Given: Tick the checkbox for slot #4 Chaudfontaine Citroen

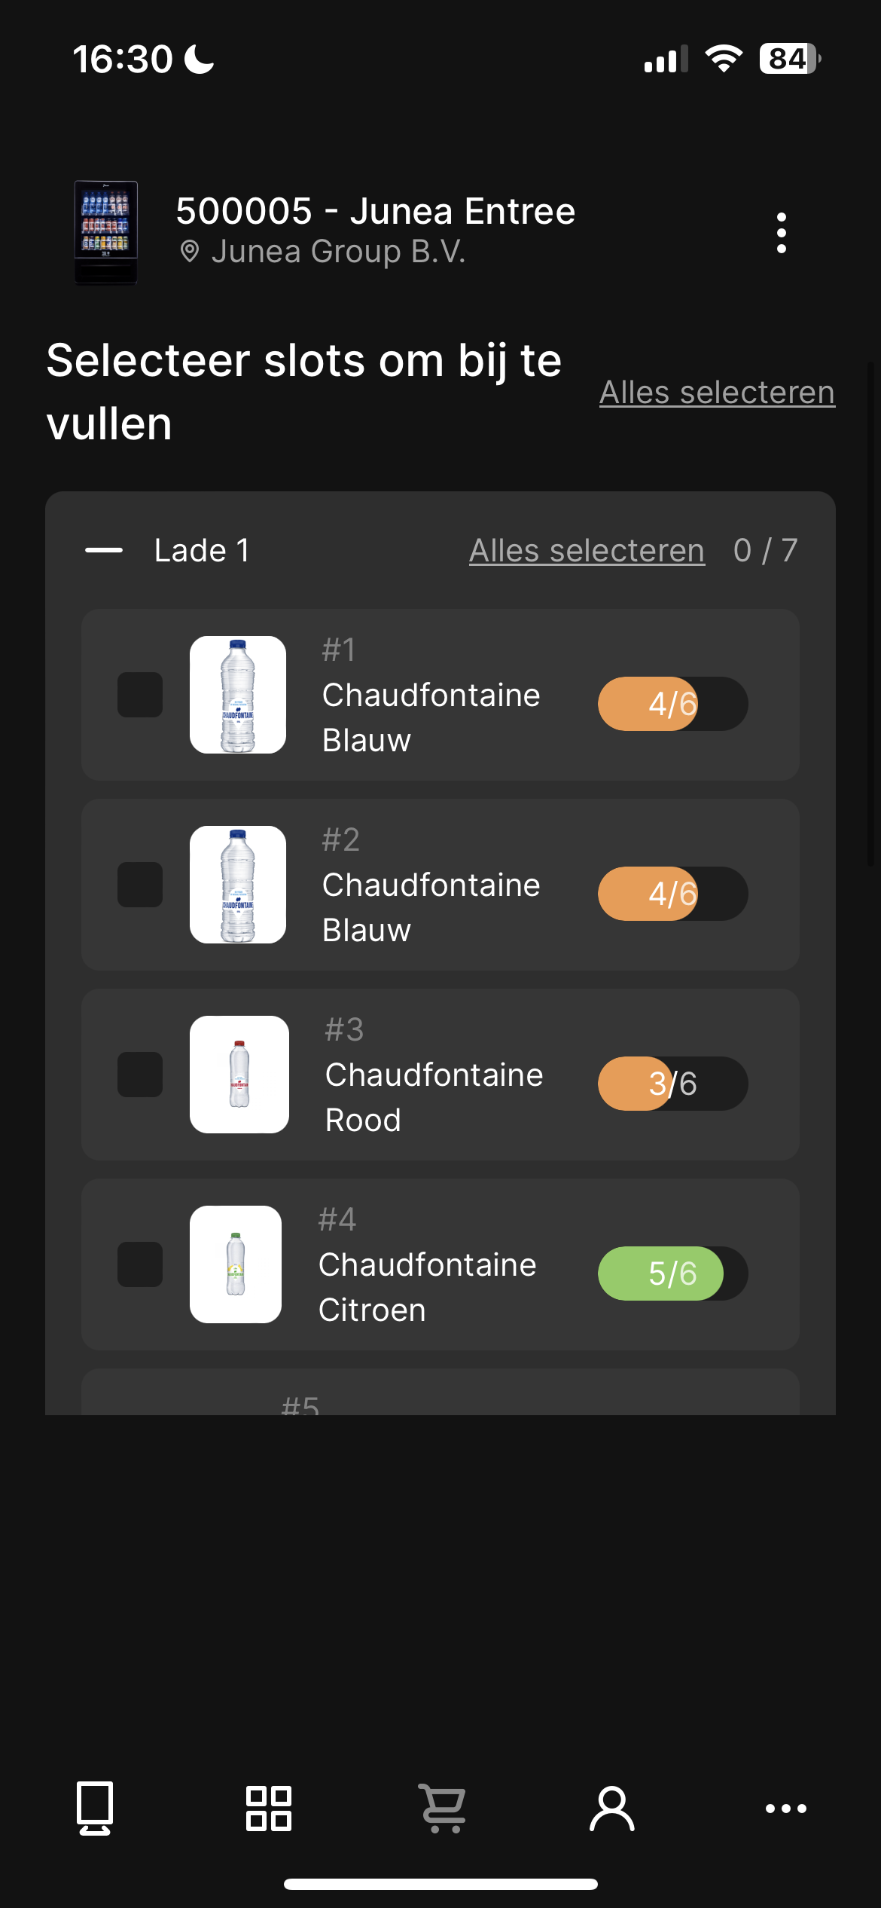Looking at the screenshot, I should [x=140, y=1264].
